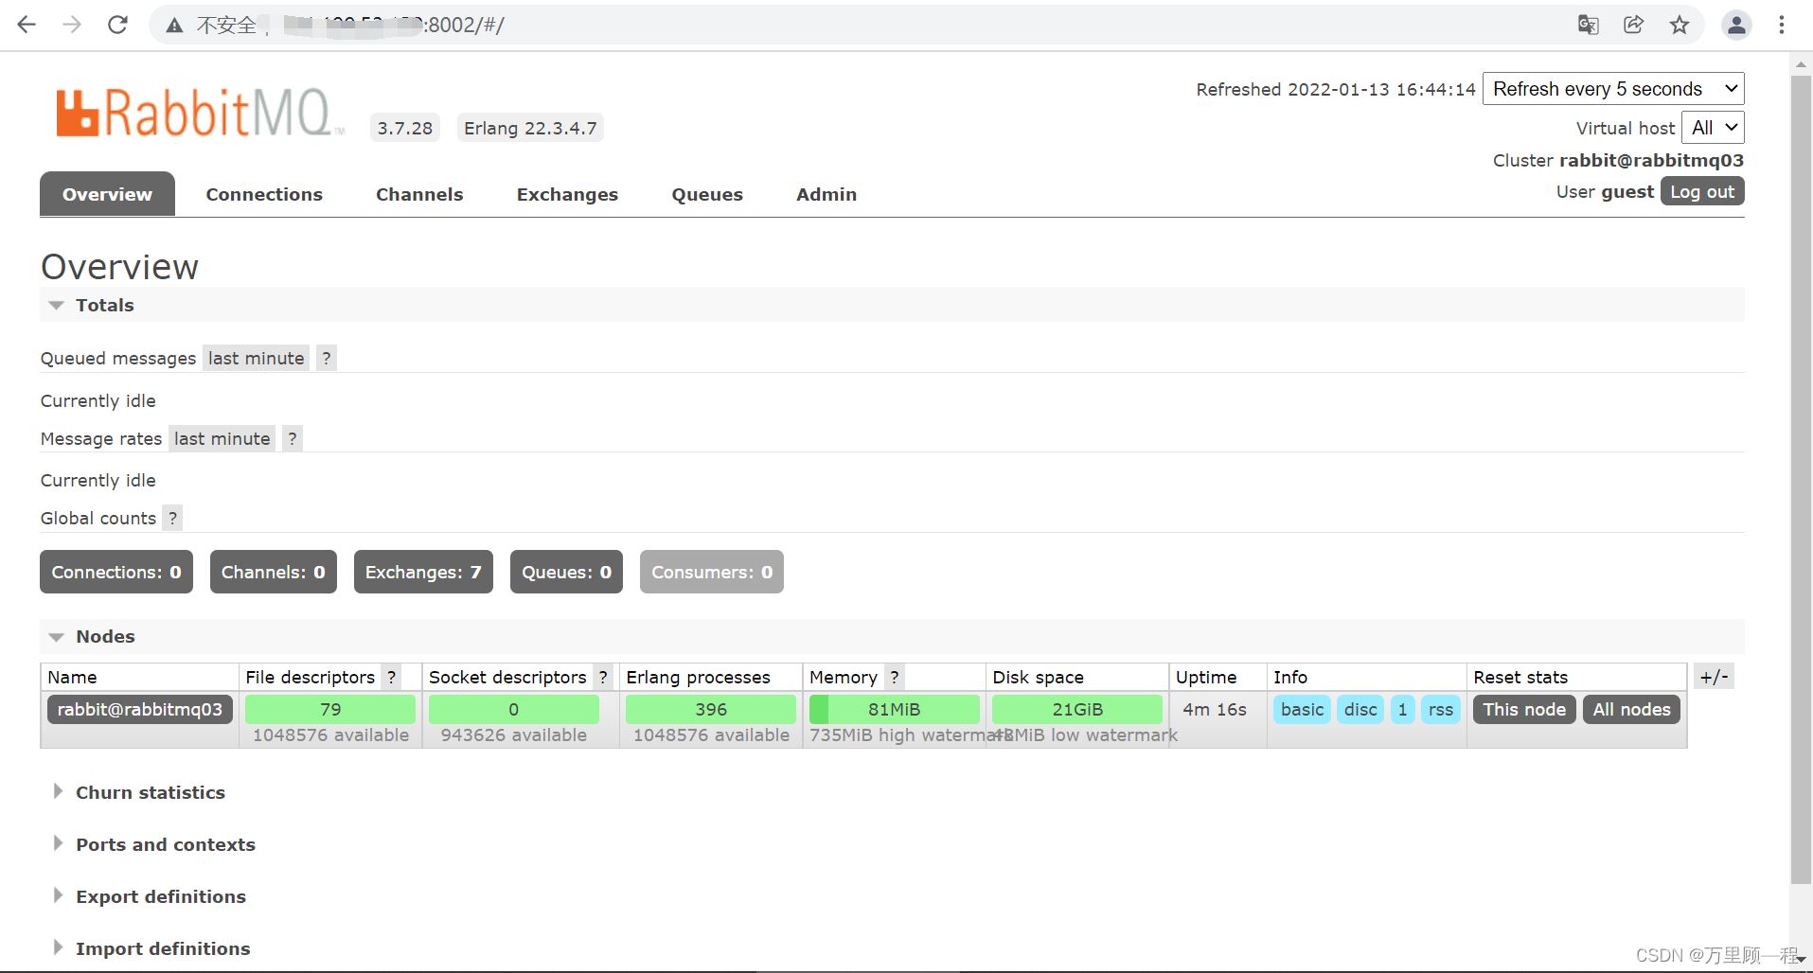This screenshot has height=973, width=1813.
Task: Click the Erlang 22.3.4.7 version label
Action: point(530,128)
